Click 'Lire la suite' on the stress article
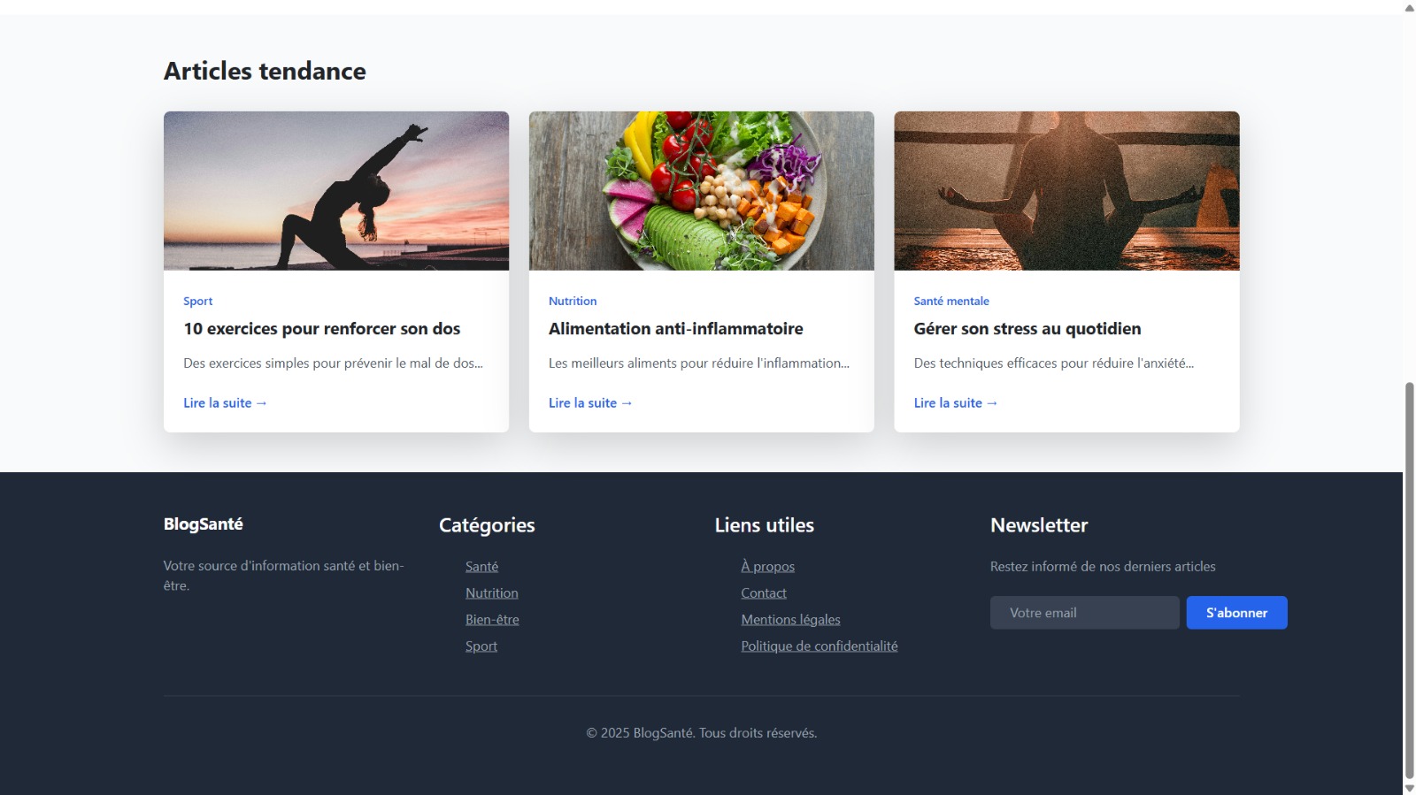The width and height of the screenshot is (1416, 795). 956,403
